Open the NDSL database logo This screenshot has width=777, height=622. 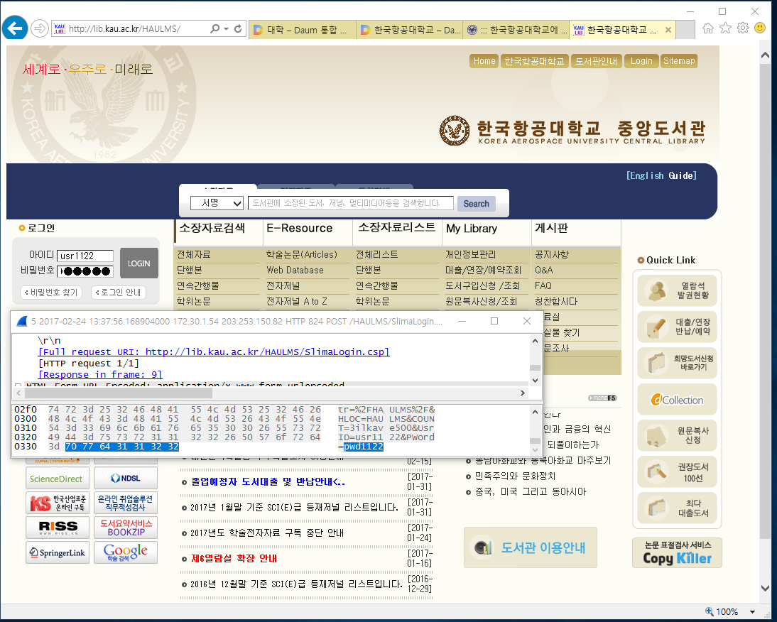pyautogui.click(x=126, y=479)
